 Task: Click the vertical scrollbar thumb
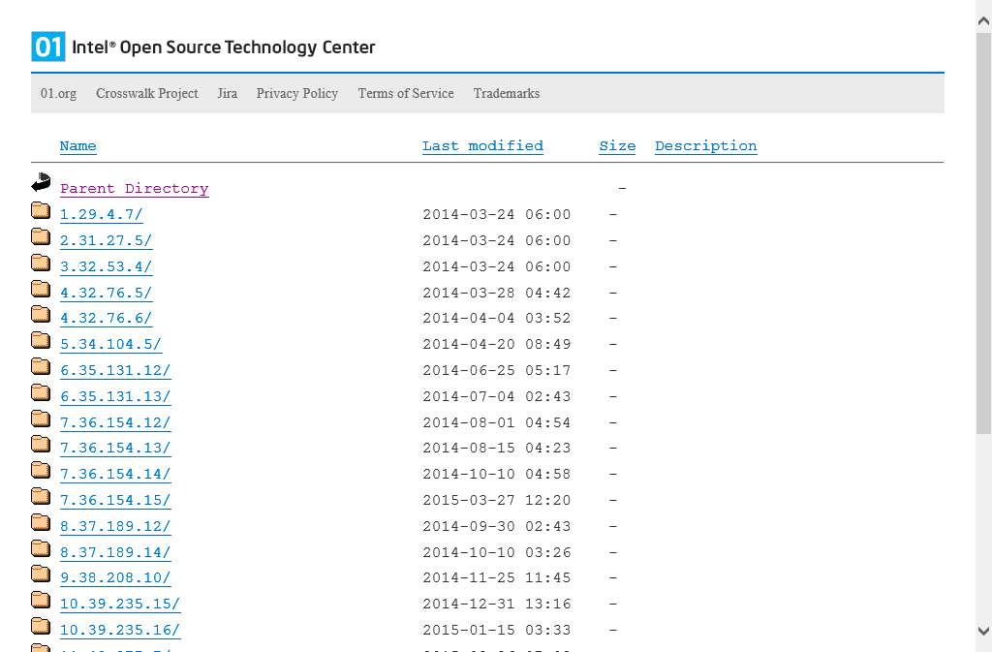pos(984,233)
